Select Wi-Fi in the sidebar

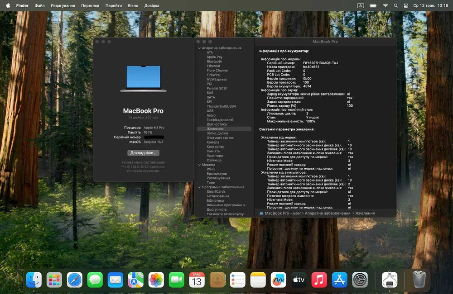[211, 169]
